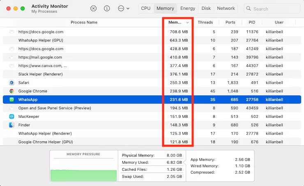The image size is (304, 186).
Task: Click the MacKeeper process name
Action: pyautogui.click(x=29, y=117)
